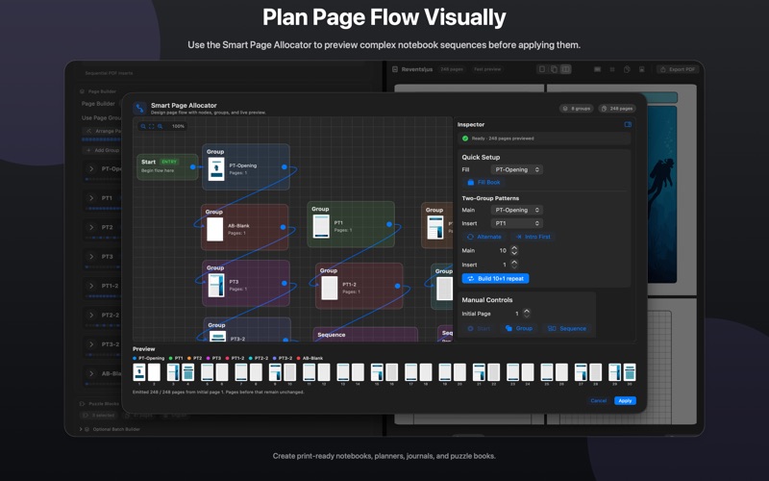
Task: Expand the PT3-2 row in Page Builder
Action: tap(91, 344)
